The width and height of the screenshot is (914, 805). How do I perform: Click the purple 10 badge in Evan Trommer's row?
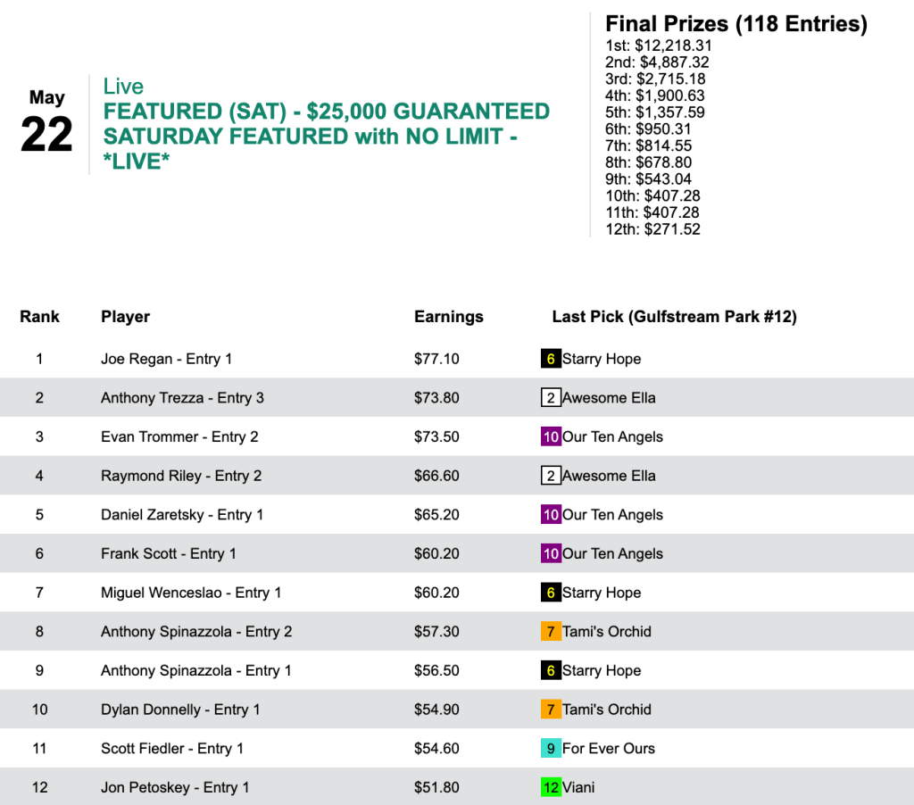(x=551, y=436)
